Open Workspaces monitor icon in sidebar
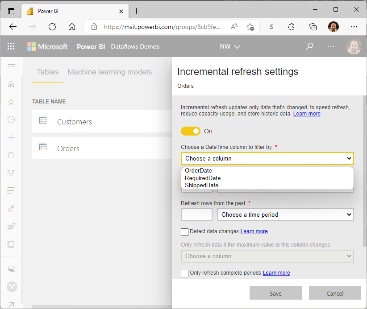Image resolution: width=367 pixels, height=309 pixels. (12, 268)
